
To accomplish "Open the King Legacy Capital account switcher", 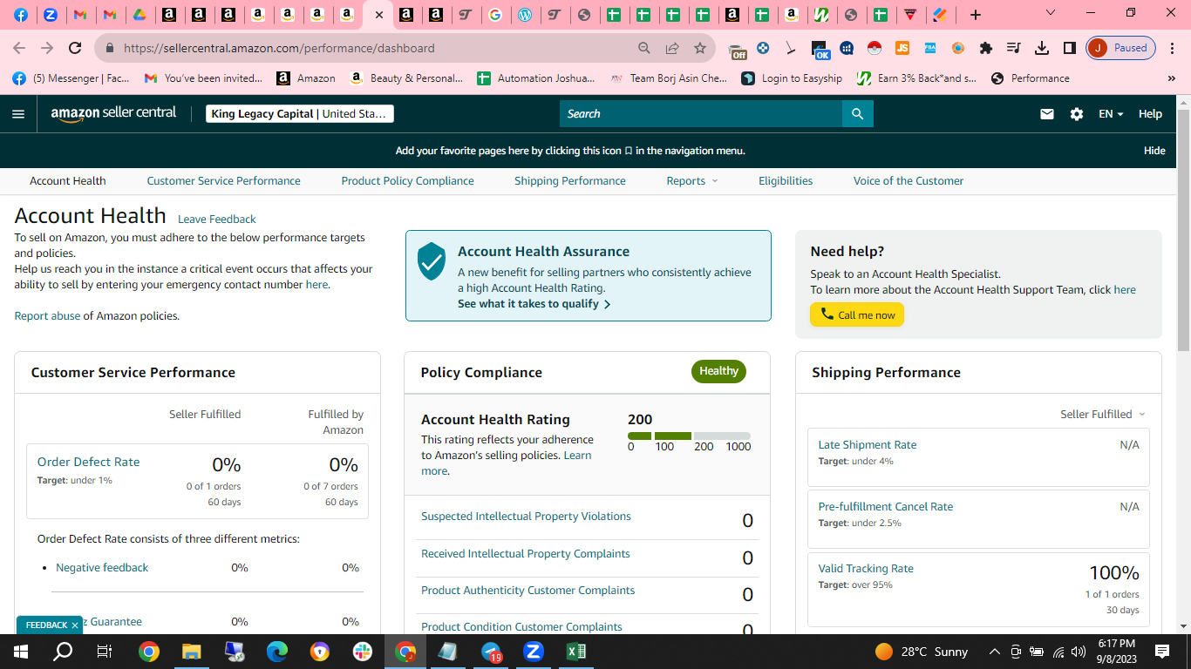I will (x=300, y=114).
